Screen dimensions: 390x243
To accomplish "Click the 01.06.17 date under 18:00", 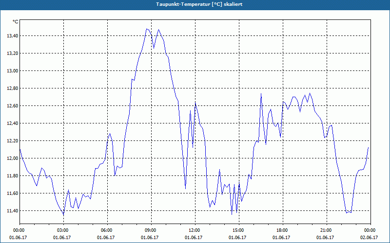I will pos(281,238).
